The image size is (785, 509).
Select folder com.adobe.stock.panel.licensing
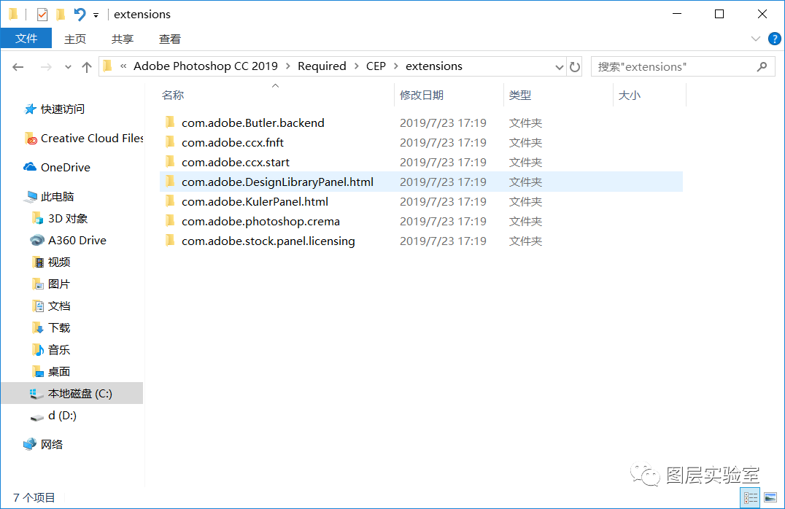pyautogui.click(x=268, y=241)
